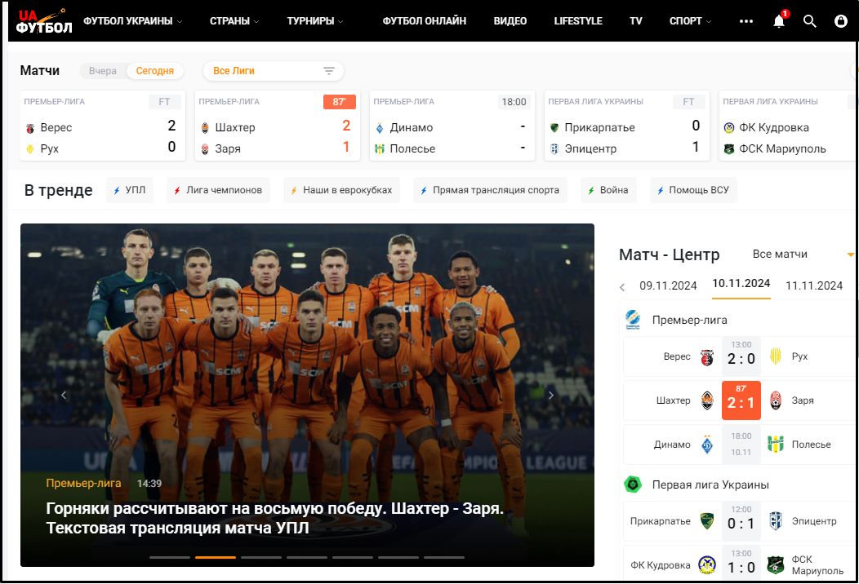The height and width of the screenshot is (584, 859).
Task: Select 11.11.2024 date tab
Action: [x=813, y=285]
